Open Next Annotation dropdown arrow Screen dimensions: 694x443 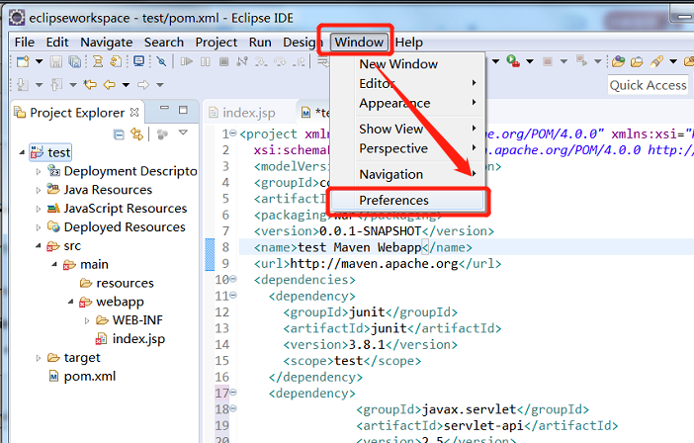pyautogui.click(x=39, y=84)
